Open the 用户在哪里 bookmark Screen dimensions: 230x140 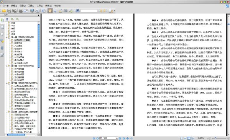tap(19, 69)
